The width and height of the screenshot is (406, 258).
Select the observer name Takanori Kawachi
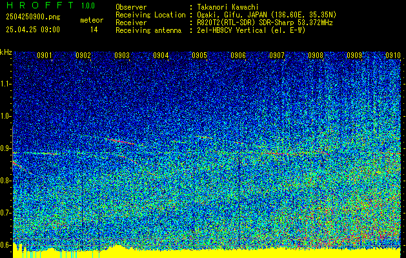point(228,7)
